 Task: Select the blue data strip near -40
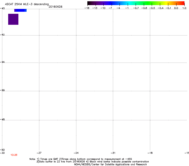[20, 10]
